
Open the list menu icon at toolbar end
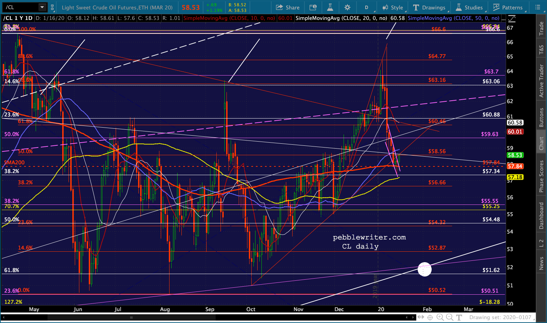point(537,7)
